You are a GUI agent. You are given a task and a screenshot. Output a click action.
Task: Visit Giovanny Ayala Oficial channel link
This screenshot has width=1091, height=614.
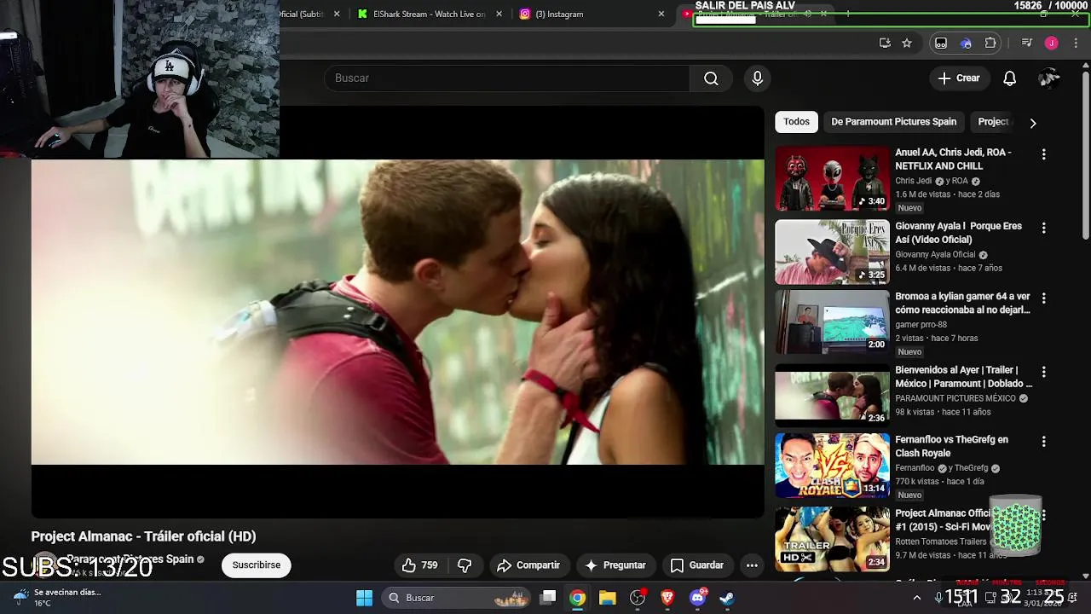(935, 255)
